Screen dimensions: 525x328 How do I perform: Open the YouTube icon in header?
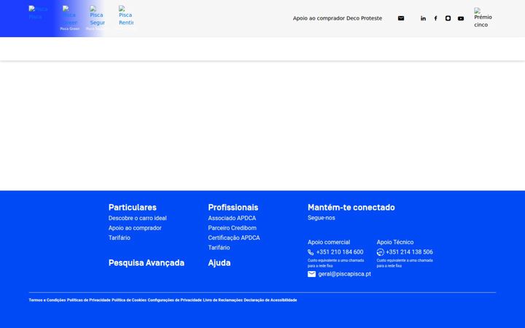461,18
